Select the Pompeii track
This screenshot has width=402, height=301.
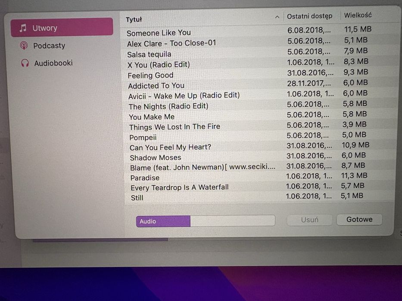coord(259,136)
